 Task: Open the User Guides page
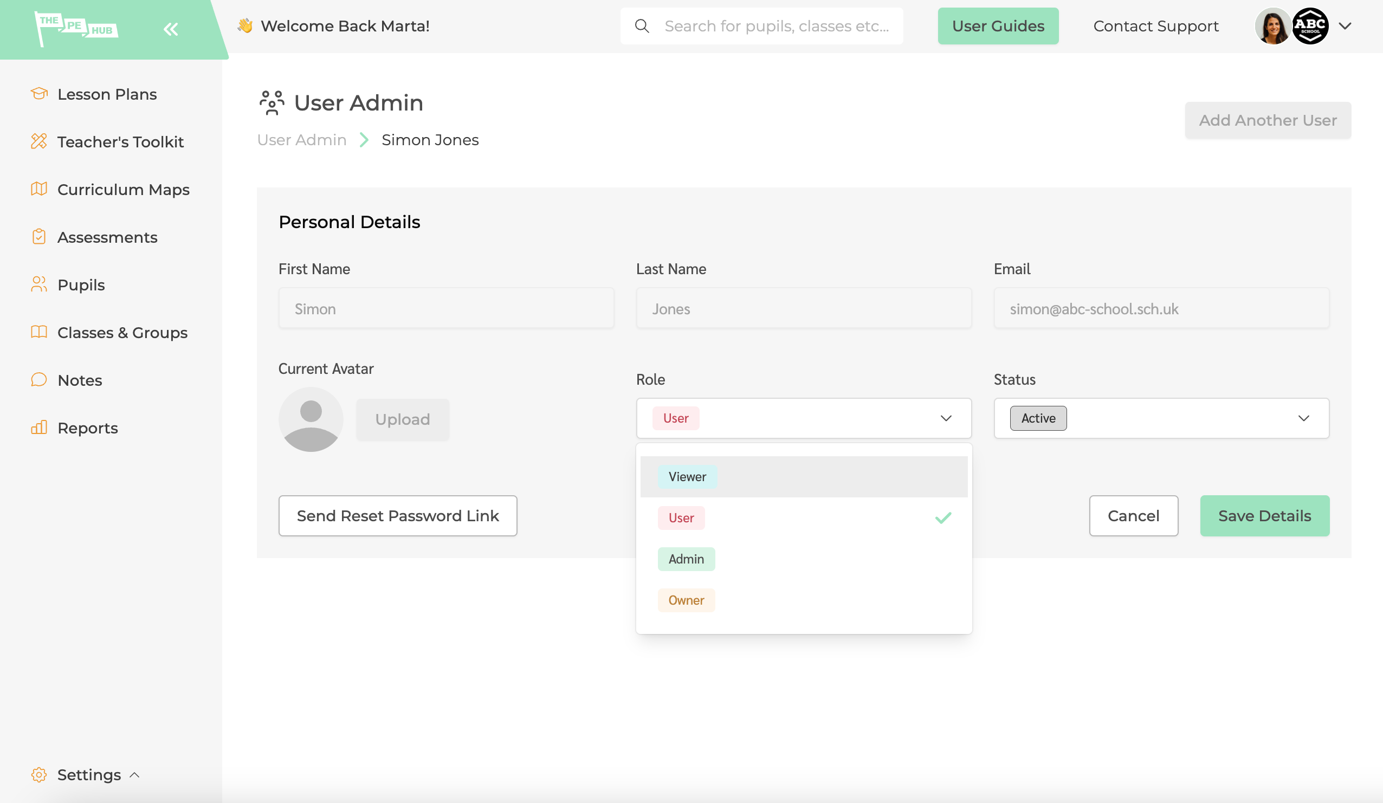998,26
